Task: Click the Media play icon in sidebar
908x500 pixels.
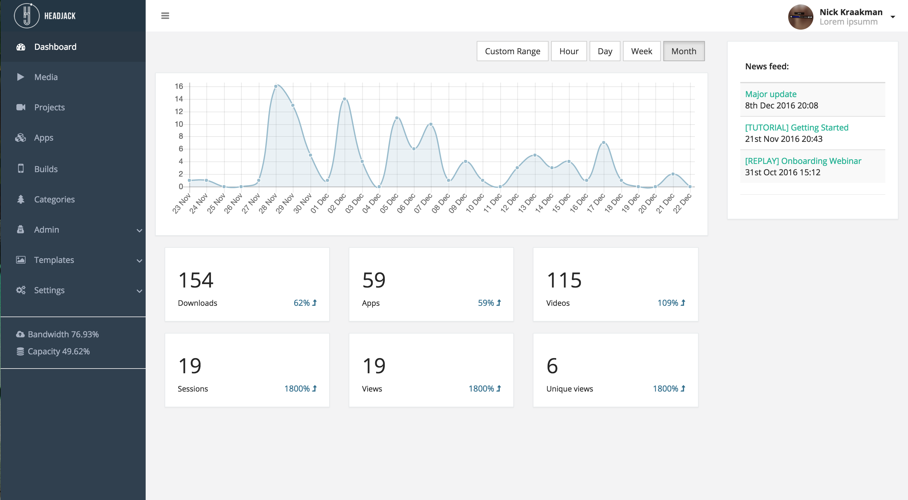Action: click(x=20, y=77)
